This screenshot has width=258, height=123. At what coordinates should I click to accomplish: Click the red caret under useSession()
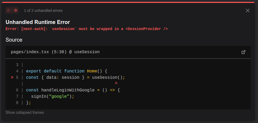point(116,84)
